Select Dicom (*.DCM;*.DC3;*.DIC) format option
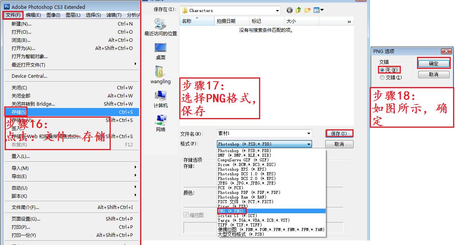 click(x=271, y=164)
